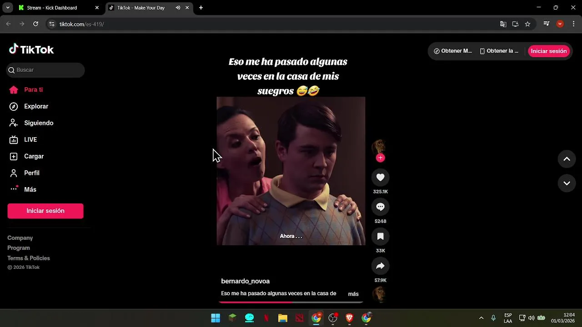Click the video player to pause

click(291, 171)
